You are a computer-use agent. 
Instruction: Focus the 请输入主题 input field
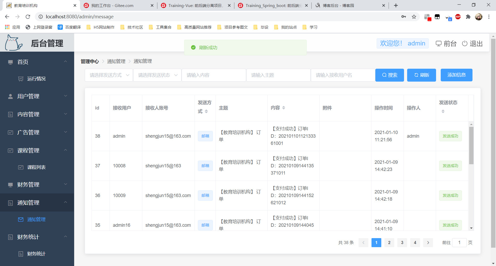tap(278, 75)
